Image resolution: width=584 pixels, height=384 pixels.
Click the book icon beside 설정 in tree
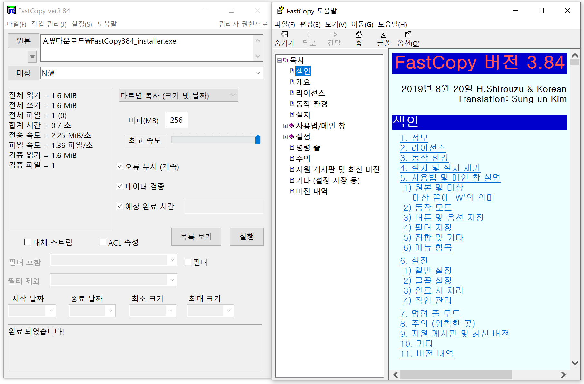pyautogui.click(x=292, y=137)
